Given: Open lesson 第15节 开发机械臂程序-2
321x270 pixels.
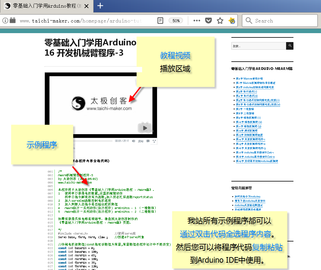Looking at the screenshot, I should pyautogui.click(x=251, y=144).
